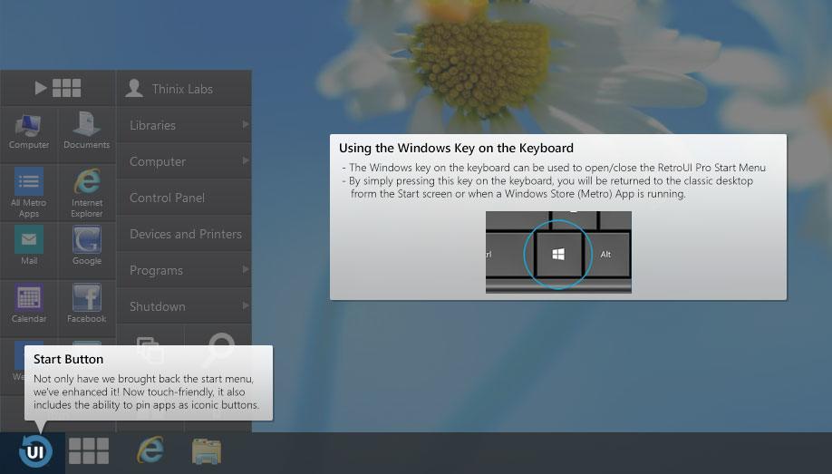This screenshot has width=832, height=474.
Task: Open the Computer icon tile
Action: point(29,131)
